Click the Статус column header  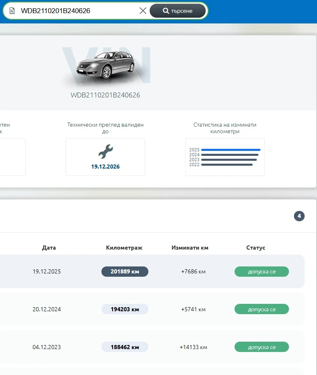tap(256, 248)
